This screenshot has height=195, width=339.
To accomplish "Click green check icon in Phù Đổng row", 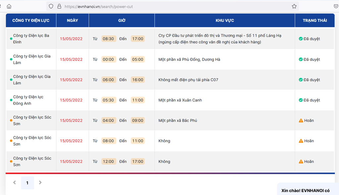I will pos(301,59).
